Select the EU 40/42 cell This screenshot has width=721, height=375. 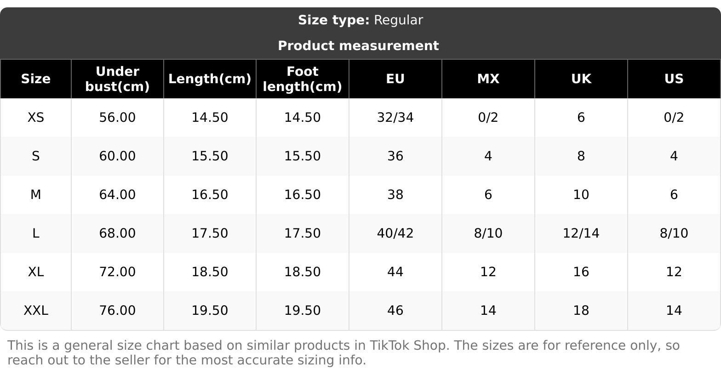pyautogui.click(x=395, y=233)
